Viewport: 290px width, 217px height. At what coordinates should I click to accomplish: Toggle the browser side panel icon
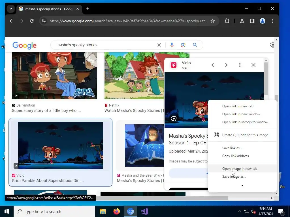tap(252, 21)
